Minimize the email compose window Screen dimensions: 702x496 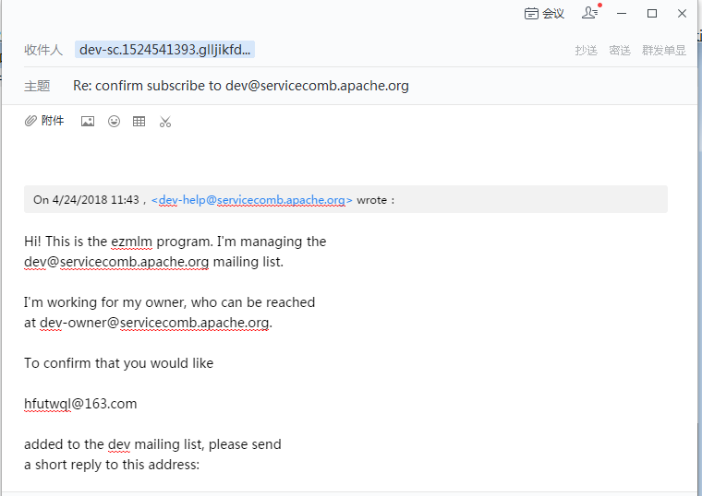pos(623,13)
